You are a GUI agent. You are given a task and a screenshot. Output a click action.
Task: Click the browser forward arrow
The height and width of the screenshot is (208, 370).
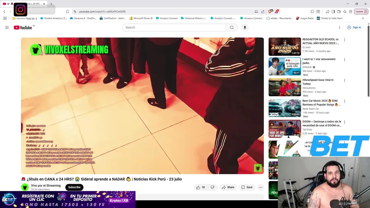(x=10, y=12)
